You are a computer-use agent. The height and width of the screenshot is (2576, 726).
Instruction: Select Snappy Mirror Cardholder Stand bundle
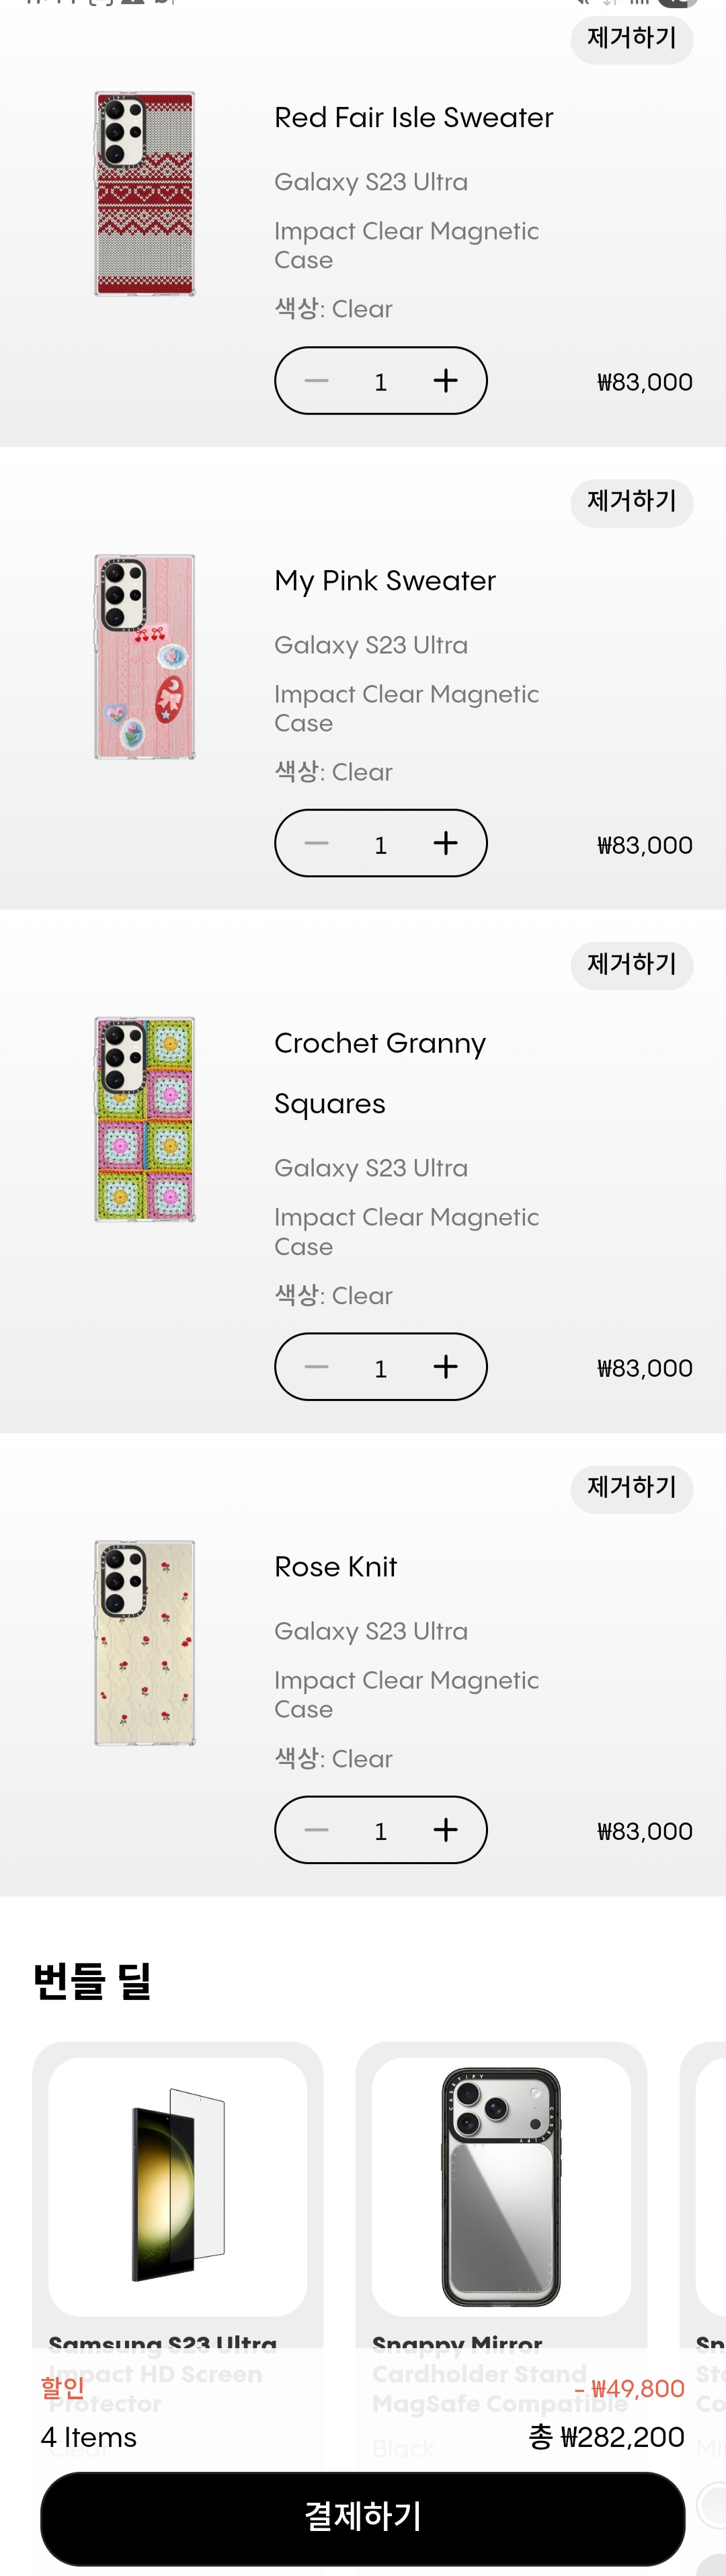501,2188
